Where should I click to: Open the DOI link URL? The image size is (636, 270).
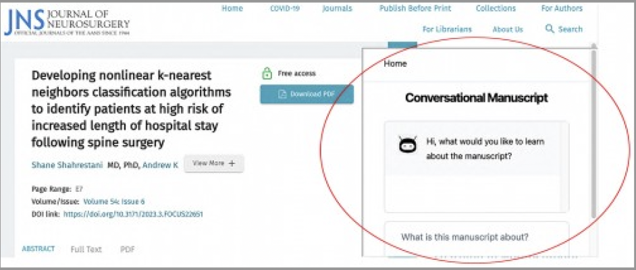tap(133, 214)
